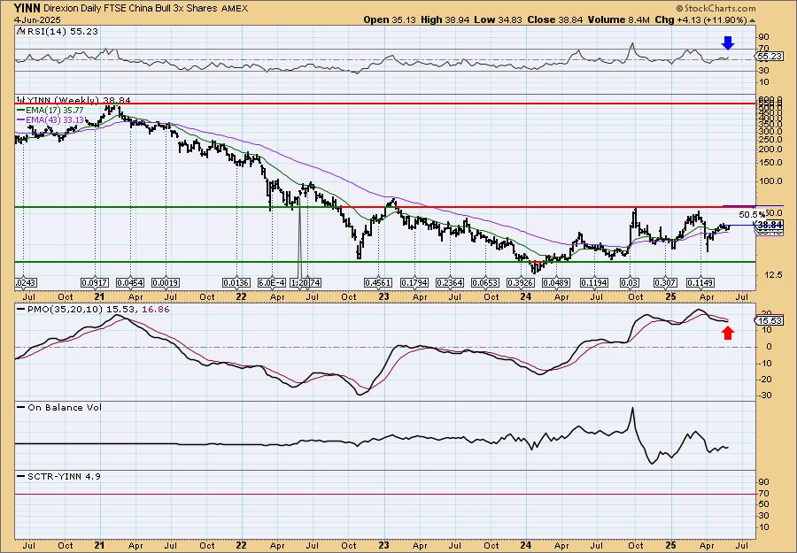Click the 0.0917 volume label
This screenshot has width=797, height=553.
(96, 282)
